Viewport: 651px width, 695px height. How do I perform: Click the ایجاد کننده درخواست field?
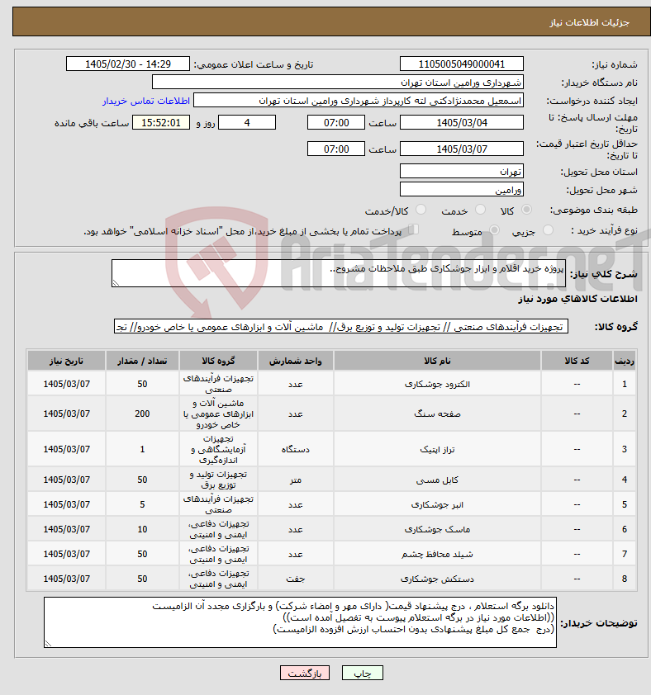(x=359, y=101)
